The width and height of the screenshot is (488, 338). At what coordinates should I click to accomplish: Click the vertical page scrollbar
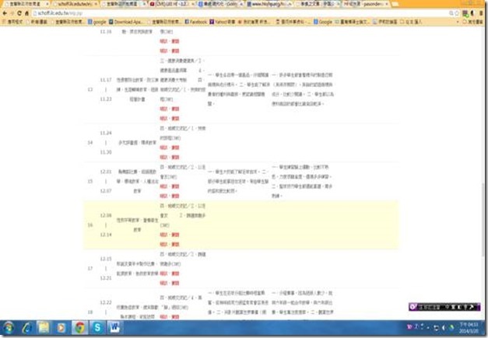click(x=483, y=155)
